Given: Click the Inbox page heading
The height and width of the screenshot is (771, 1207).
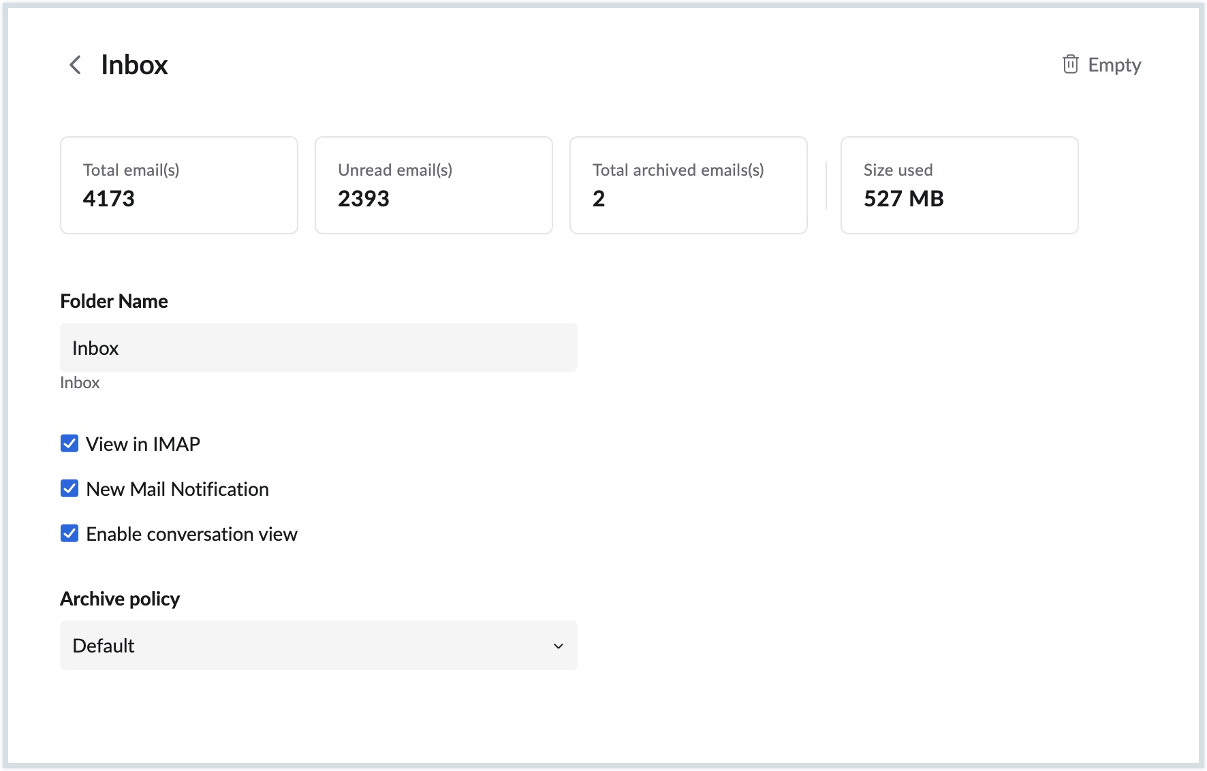Looking at the screenshot, I should 134,65.
